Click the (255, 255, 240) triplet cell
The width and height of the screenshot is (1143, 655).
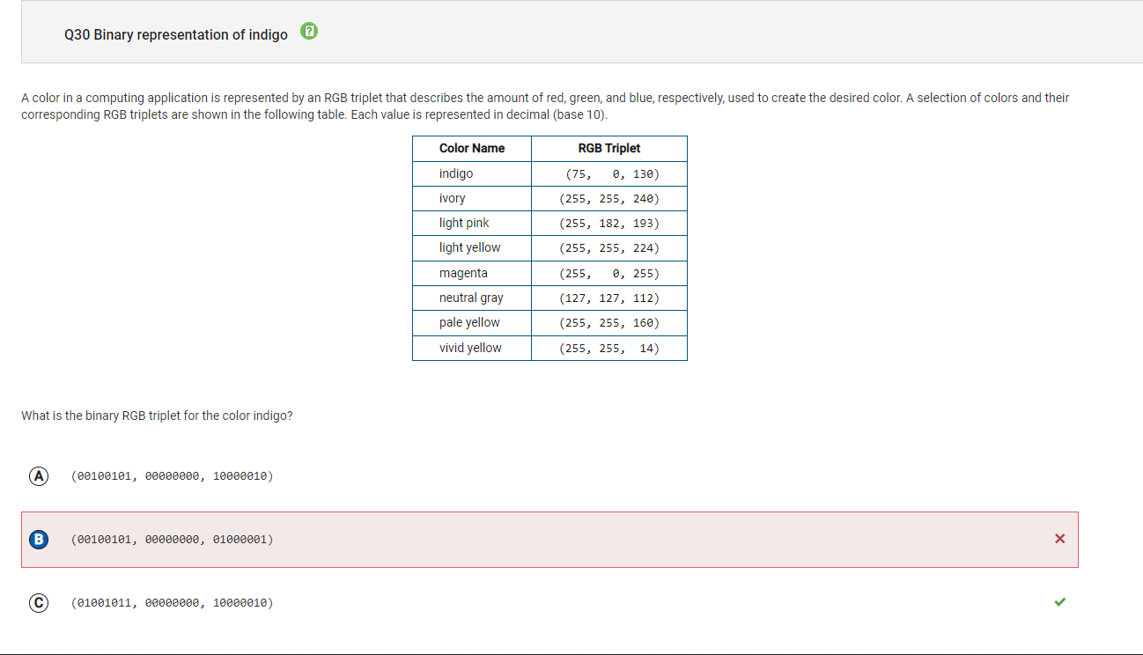609,198
